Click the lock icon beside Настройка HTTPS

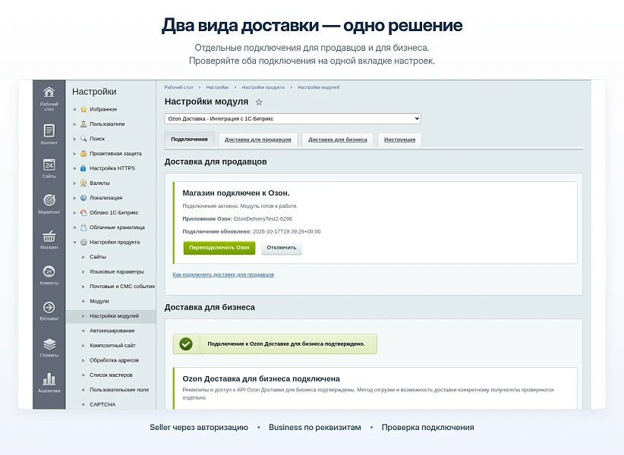(x=84, y=168)
